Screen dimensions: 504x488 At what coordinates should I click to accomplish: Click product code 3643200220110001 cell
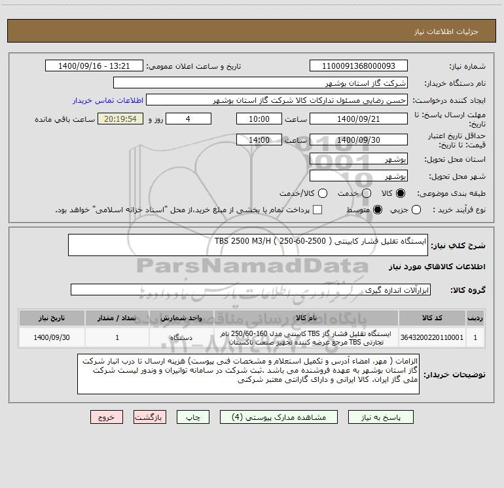432,337
